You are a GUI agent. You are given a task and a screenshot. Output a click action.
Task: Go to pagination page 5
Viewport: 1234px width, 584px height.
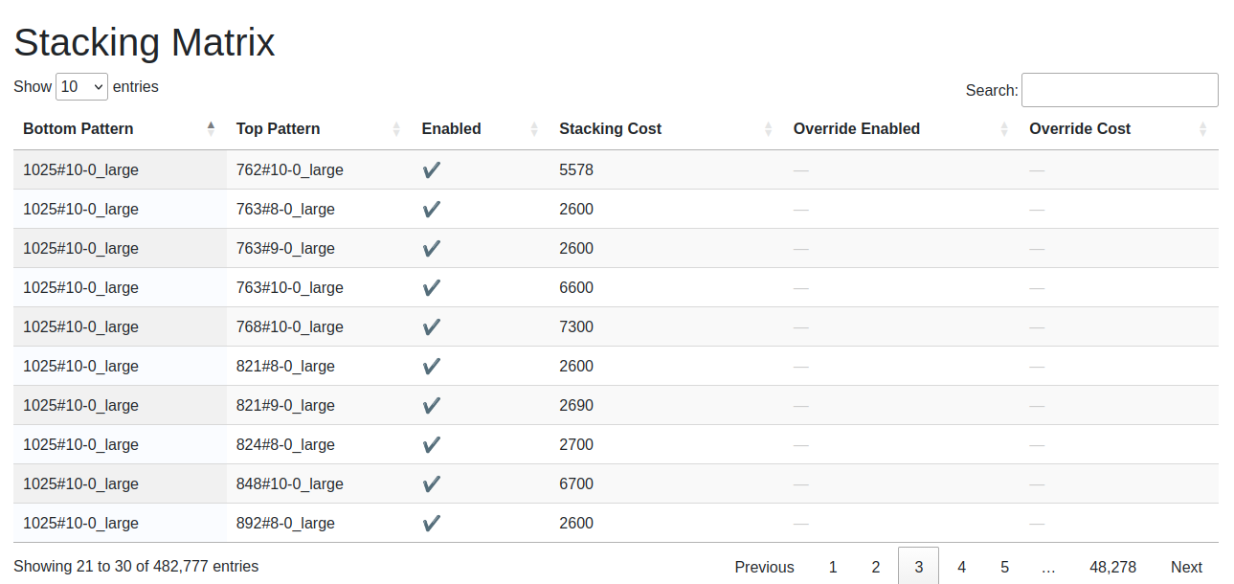tap(1005, 567)
